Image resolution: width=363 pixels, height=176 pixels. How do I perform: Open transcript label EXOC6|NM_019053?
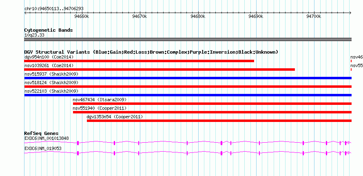coord(43,148)
